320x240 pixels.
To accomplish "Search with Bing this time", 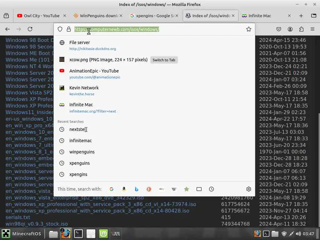I will pos(137,189).
